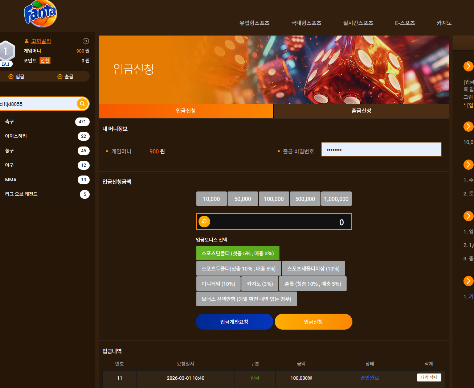The image size is (474, 388).
Task: Switch to 출금신청 tab
Action: (361, 111)
